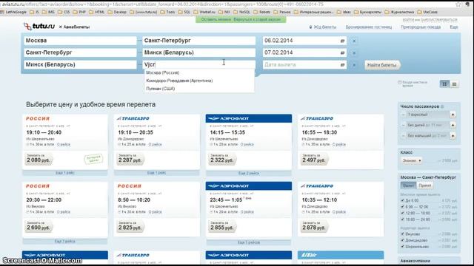Viewport: 474px width, 266px height.
Task: Decrease the infant passenger count
Action: 403,136
